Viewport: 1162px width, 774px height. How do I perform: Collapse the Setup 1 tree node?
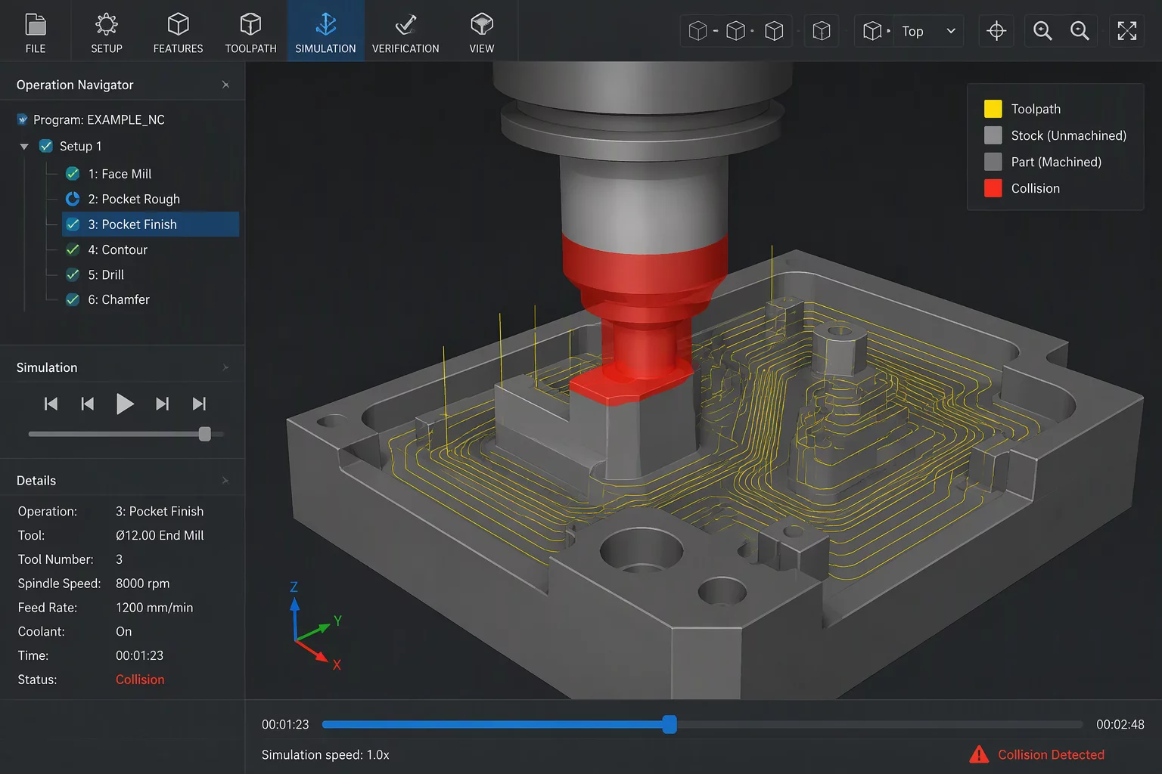coord(24,147)
